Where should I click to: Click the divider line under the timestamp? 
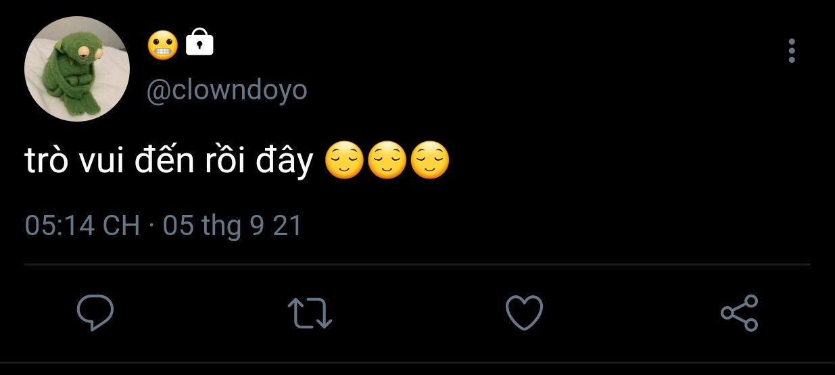pos(417,264)
